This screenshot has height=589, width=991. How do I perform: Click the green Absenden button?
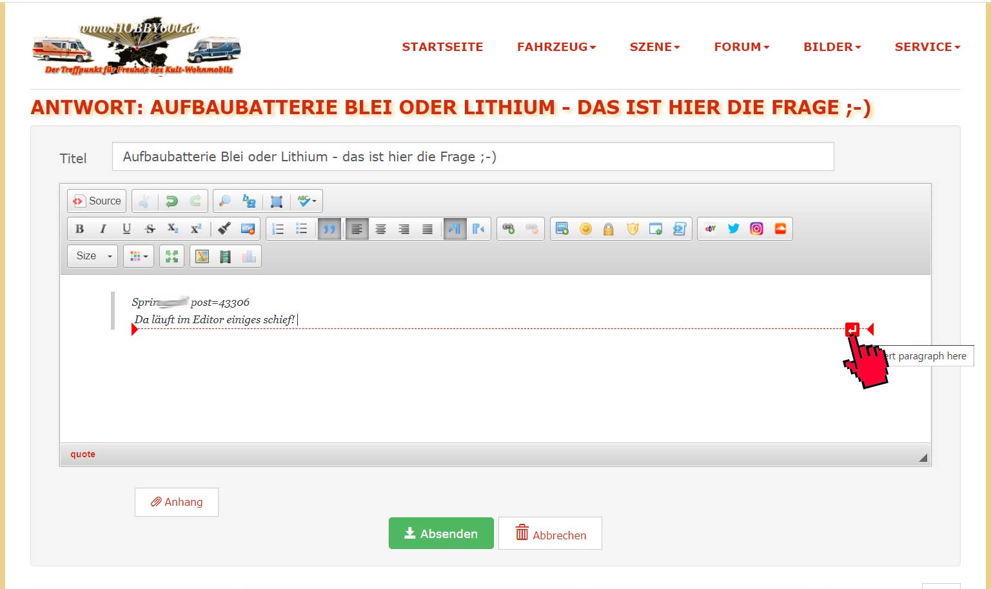441,534
